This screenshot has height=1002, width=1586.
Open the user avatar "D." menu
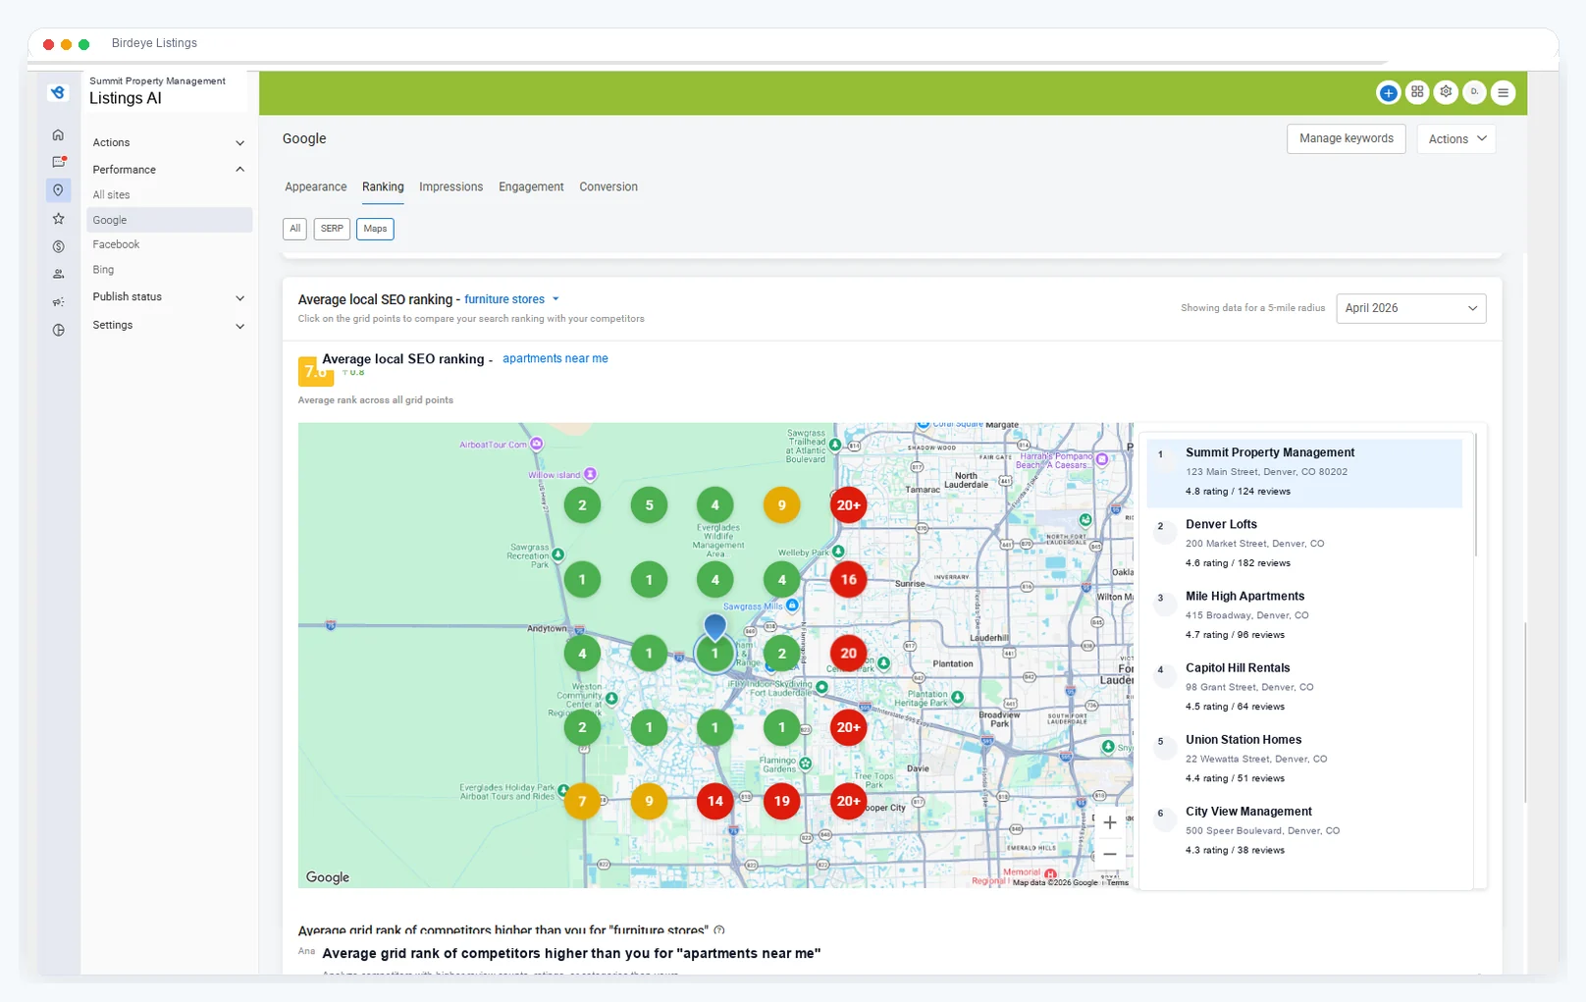coord(1474,92)
